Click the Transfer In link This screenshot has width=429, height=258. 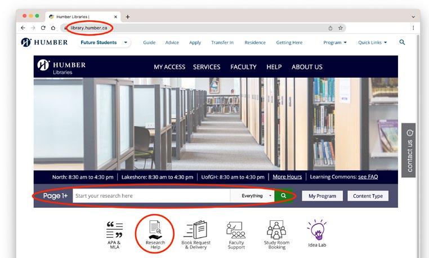pos(222,42)
